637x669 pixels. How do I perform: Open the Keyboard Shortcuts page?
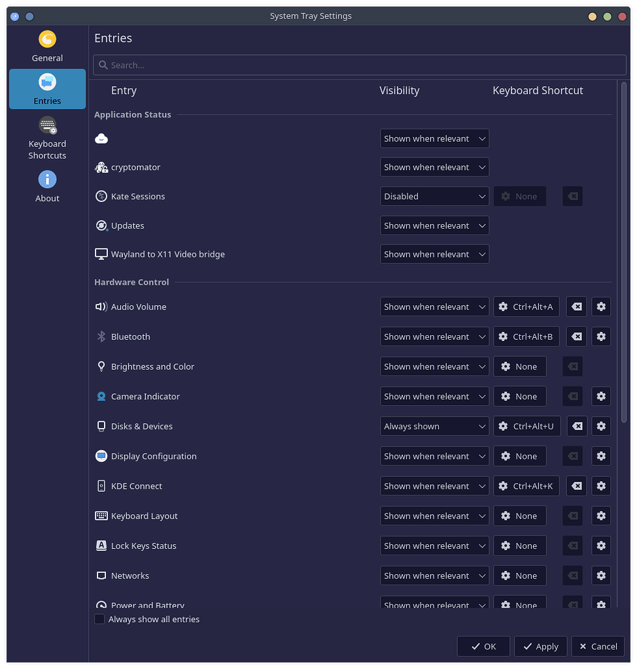point(47,138)
